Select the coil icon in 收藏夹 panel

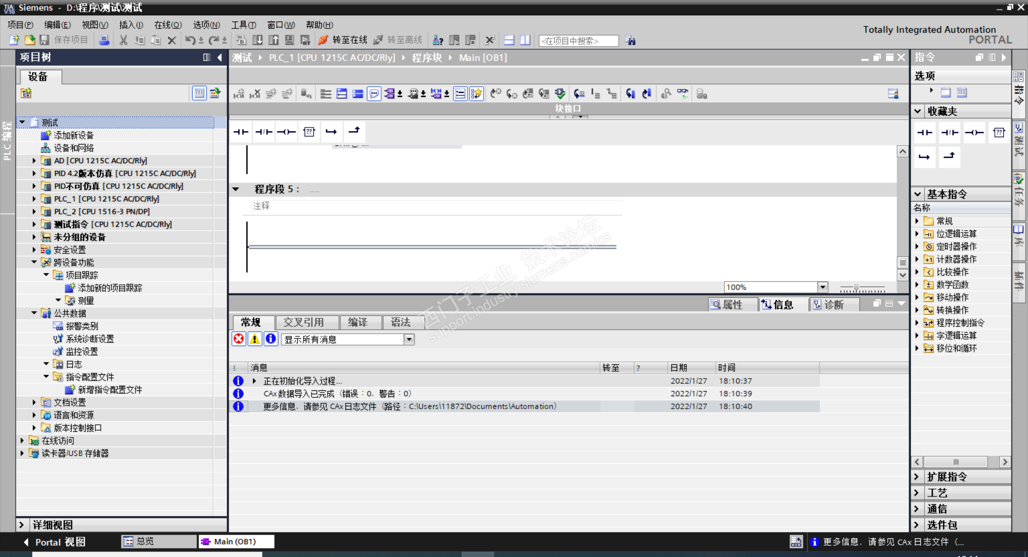(974, 132)
